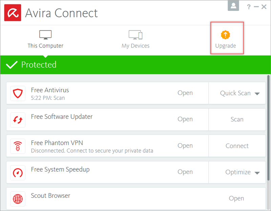The width and height of the screenshot is (271, 211).
Task: Click the Scout Browser globe icon
Action: [18, 198]
